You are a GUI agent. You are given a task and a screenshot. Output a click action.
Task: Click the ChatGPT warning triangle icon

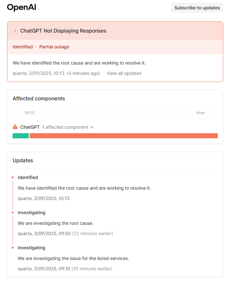tap(15, 127)
